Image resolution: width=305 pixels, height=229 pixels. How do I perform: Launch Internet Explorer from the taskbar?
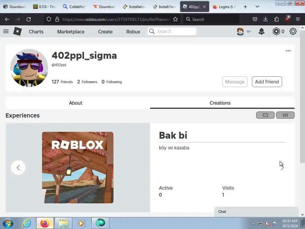coord(27,223)
